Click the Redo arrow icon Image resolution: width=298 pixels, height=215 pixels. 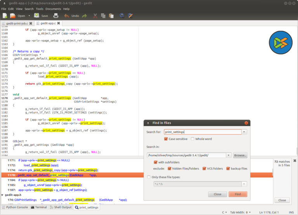pos(84,16)
